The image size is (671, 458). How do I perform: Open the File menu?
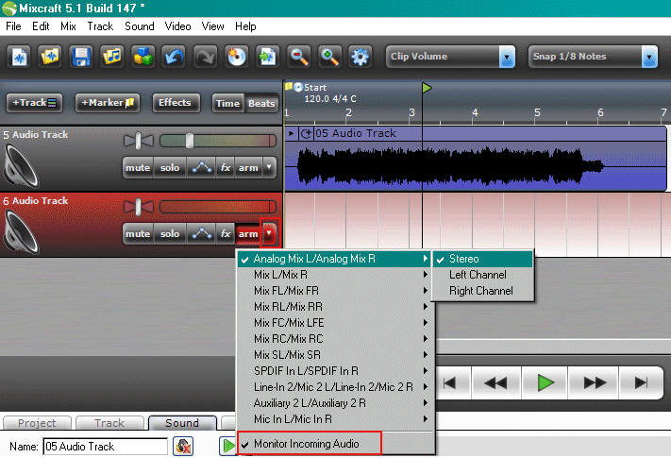pyautogui.click(x=14, y=26)
